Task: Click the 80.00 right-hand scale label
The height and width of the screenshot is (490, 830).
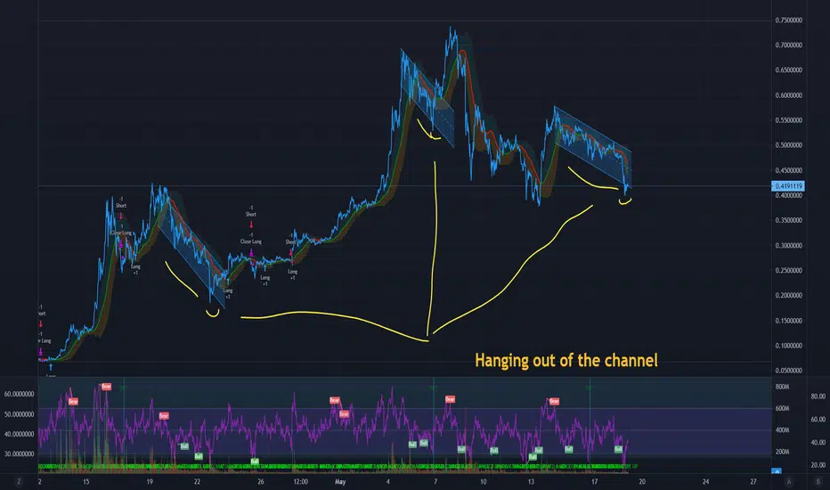Action: 818,396
